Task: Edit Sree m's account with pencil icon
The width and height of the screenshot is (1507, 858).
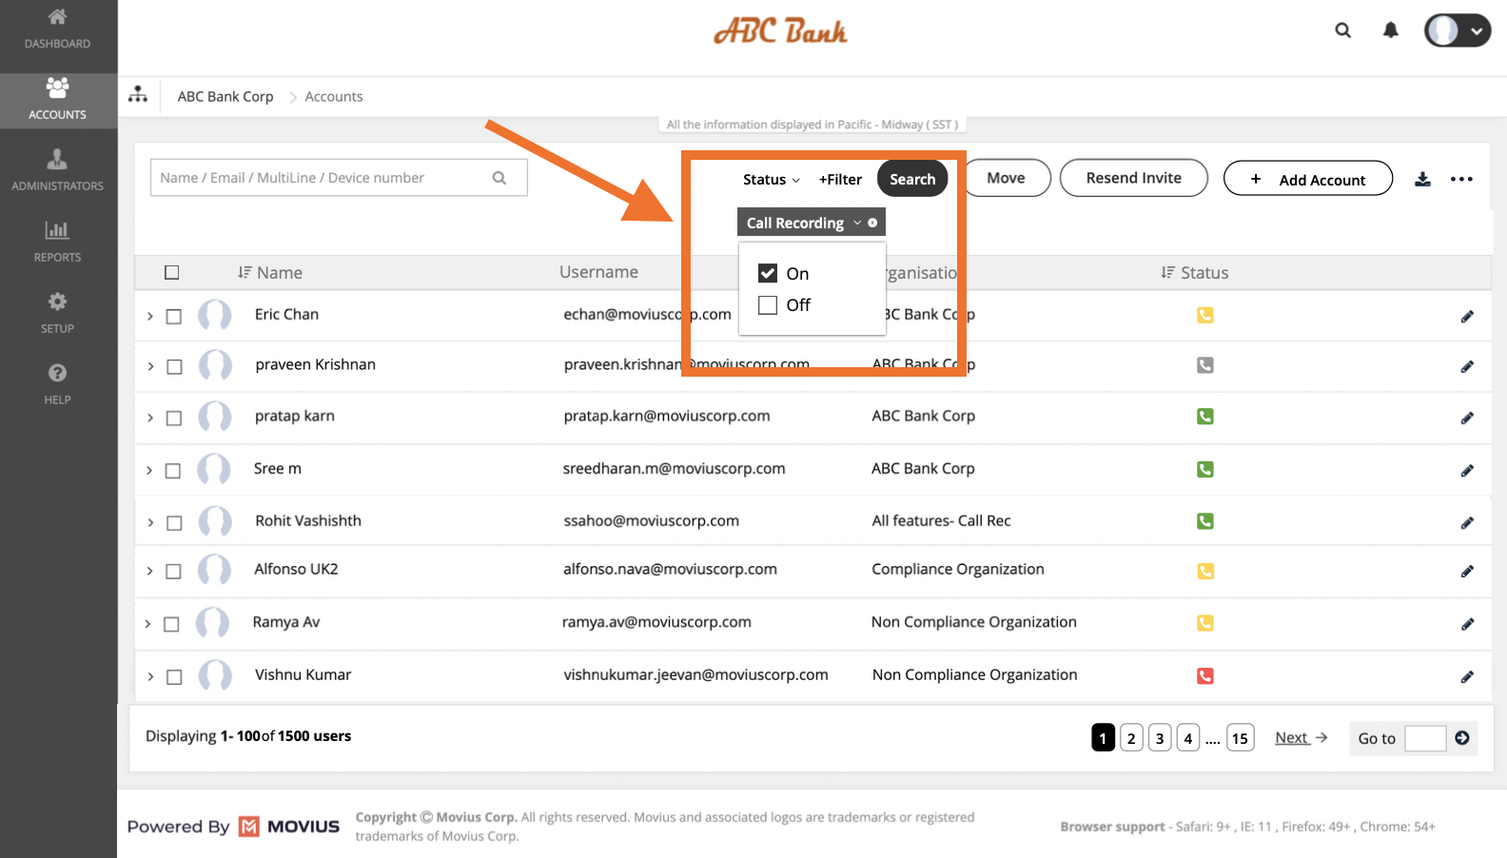Action: coord(1467,471)
